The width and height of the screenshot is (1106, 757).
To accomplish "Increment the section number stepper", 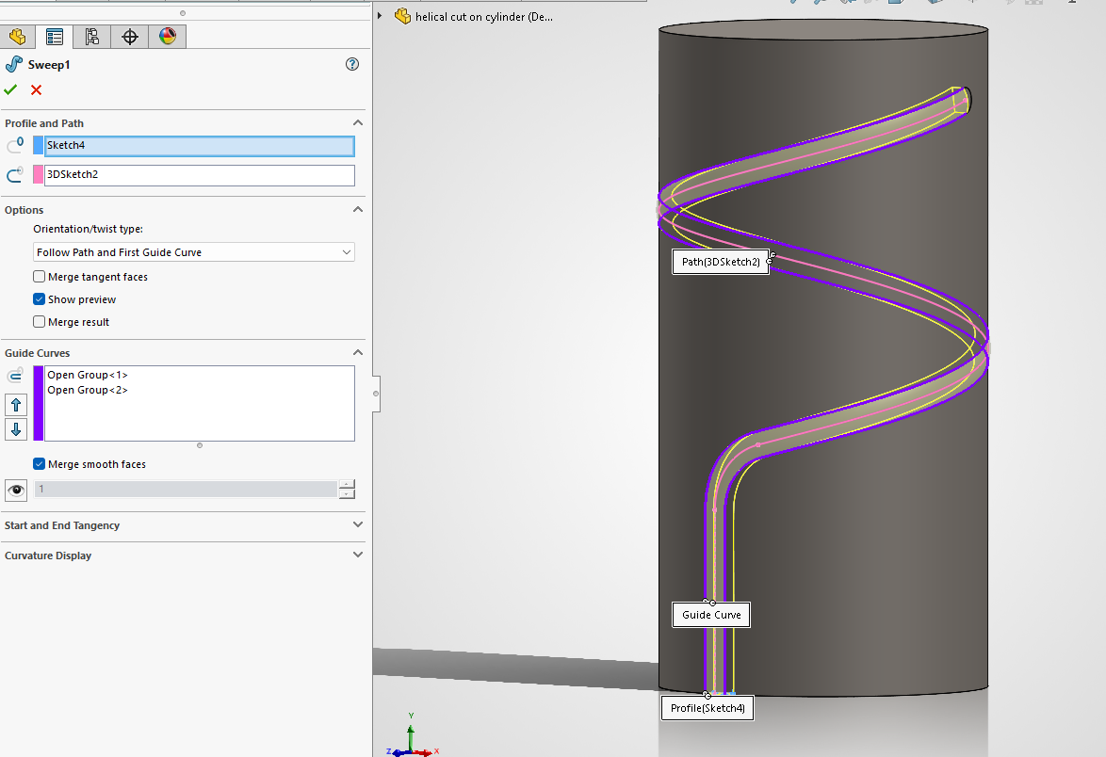I will point(347,484).
